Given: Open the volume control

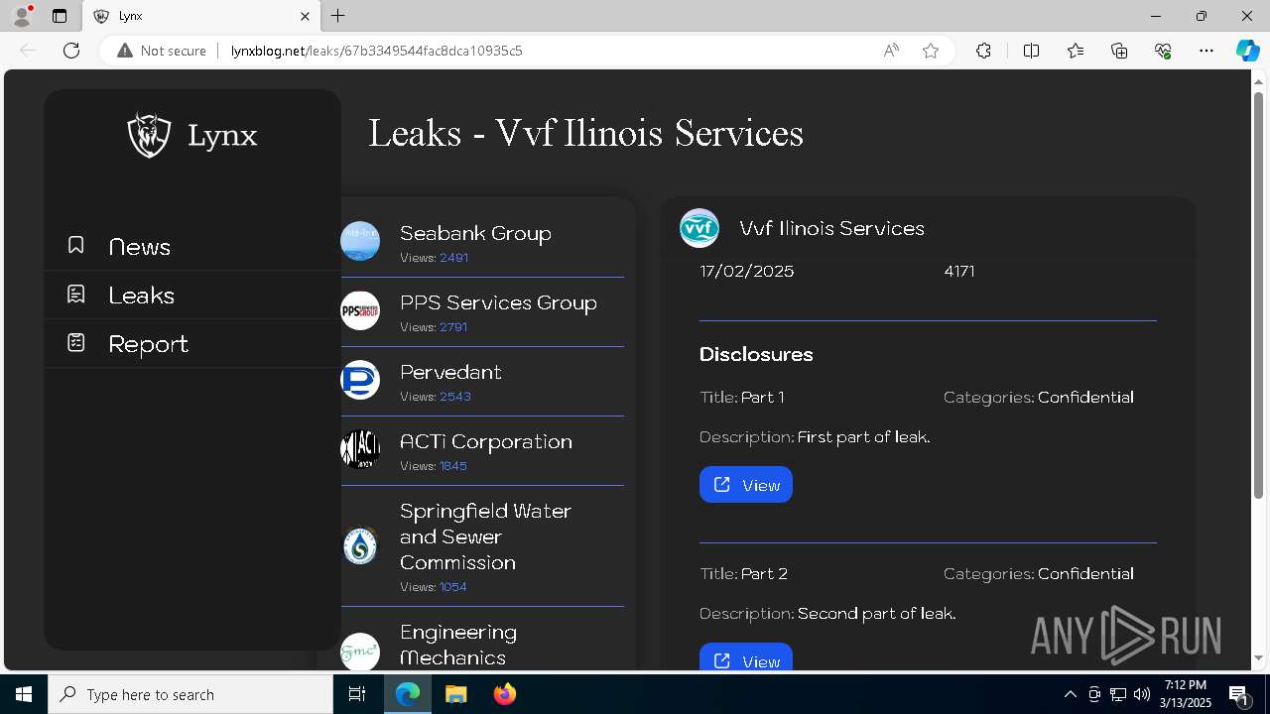Looking at the screenshot, I should pos(1141,694).
